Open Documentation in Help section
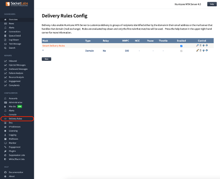The image size is (220, 179). click(x=16, y=172)
